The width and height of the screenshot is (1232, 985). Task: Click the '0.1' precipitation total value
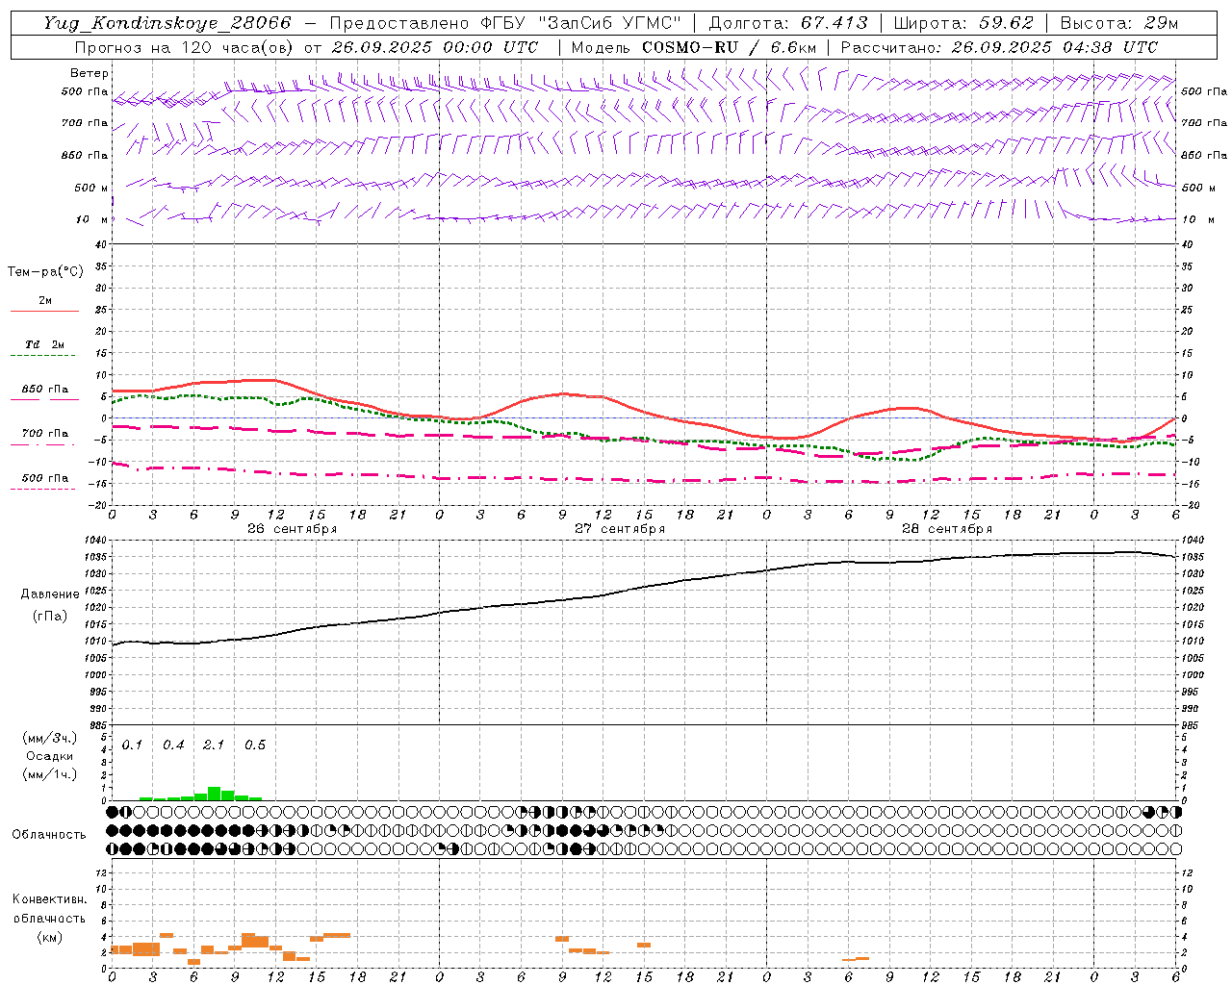(132, 745)
